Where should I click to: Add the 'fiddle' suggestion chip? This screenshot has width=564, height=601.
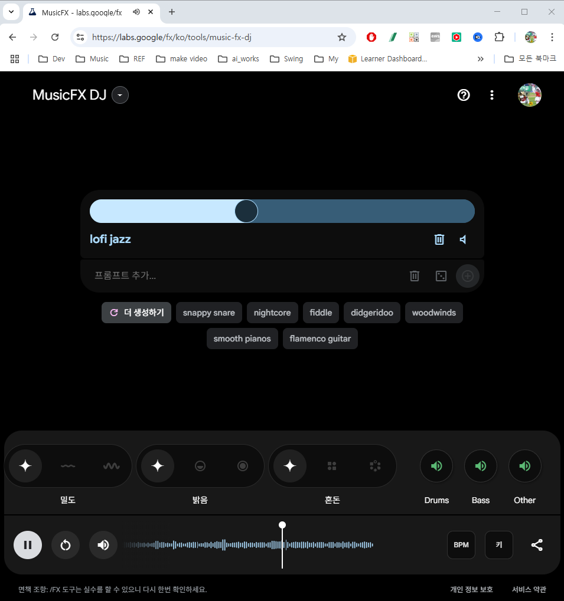(x=321, y=313)
